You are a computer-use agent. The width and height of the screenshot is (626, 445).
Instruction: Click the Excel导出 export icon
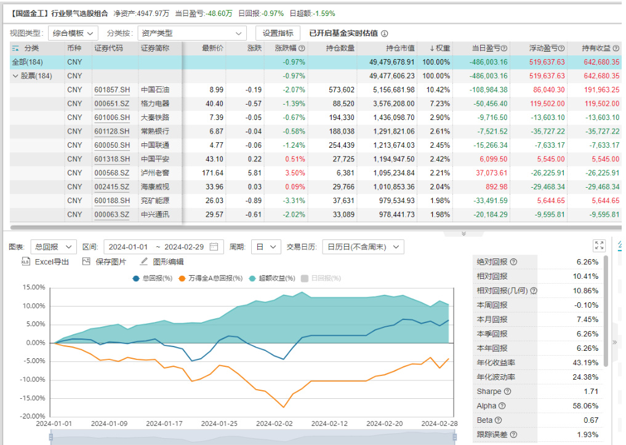click(x=26, y=262)
